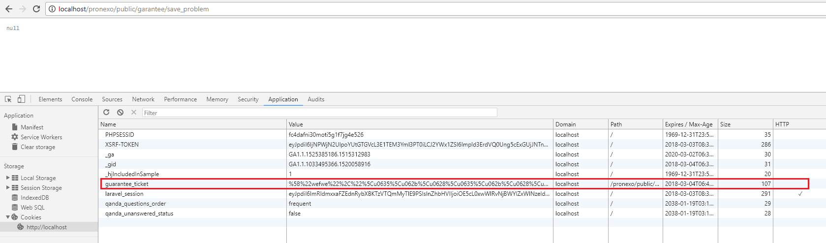
Task: Sort by the HTTP column header
Action: pos(799,124)
